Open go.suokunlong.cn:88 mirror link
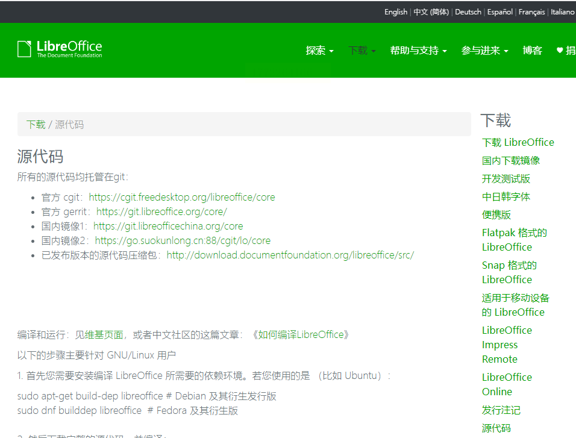 click(183, 240)
